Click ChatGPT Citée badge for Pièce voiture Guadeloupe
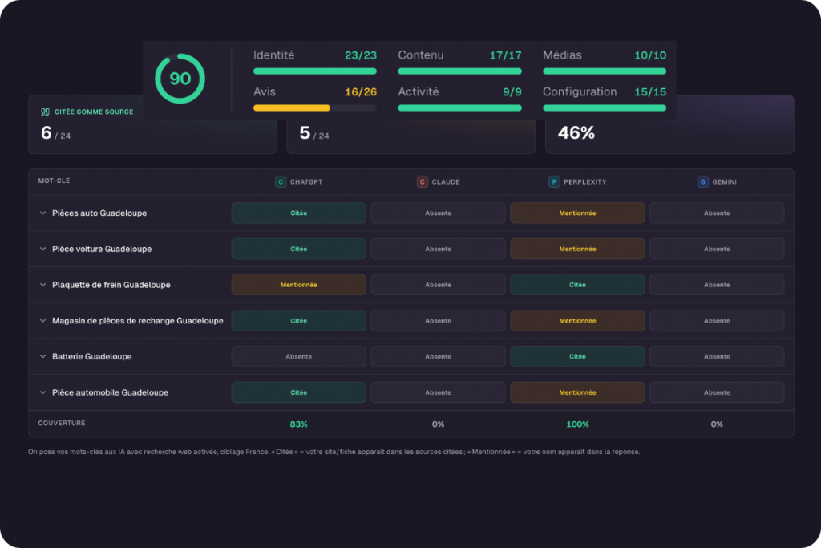 click(298, 249)
